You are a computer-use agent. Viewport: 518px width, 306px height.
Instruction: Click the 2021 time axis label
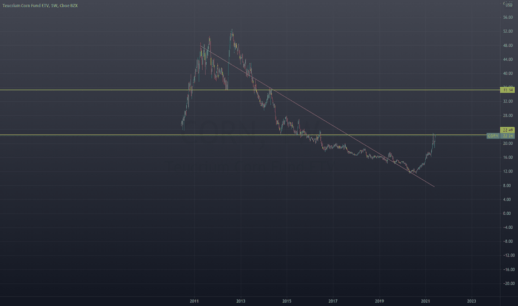point(426,301)
